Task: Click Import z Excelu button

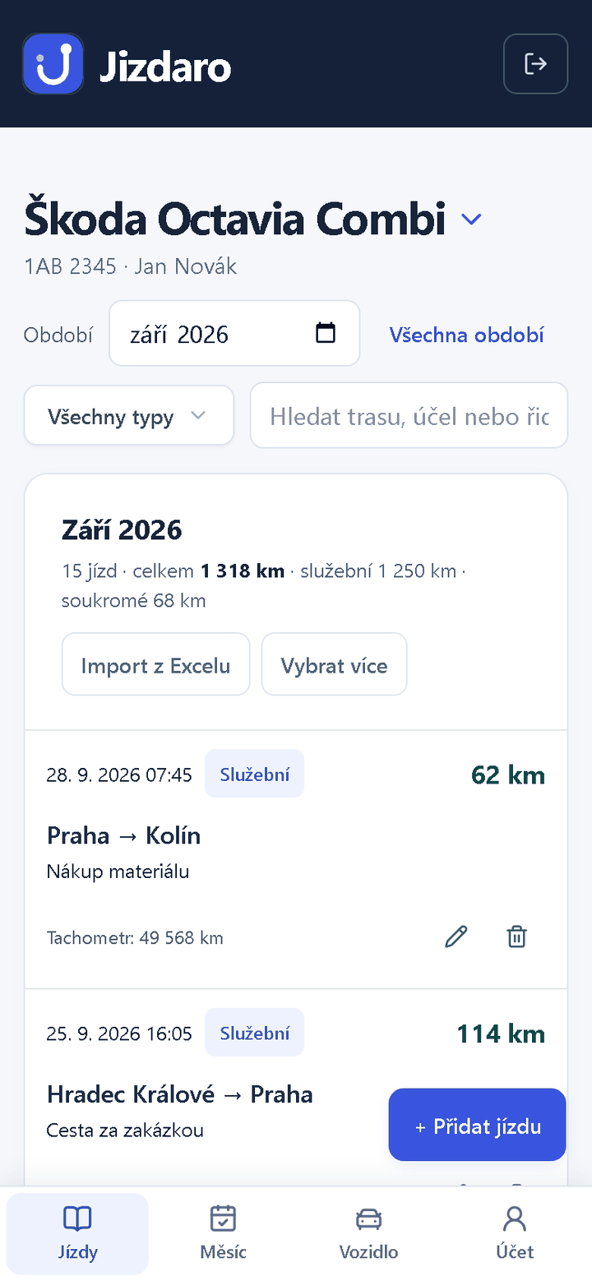Action: coord(155,664)
